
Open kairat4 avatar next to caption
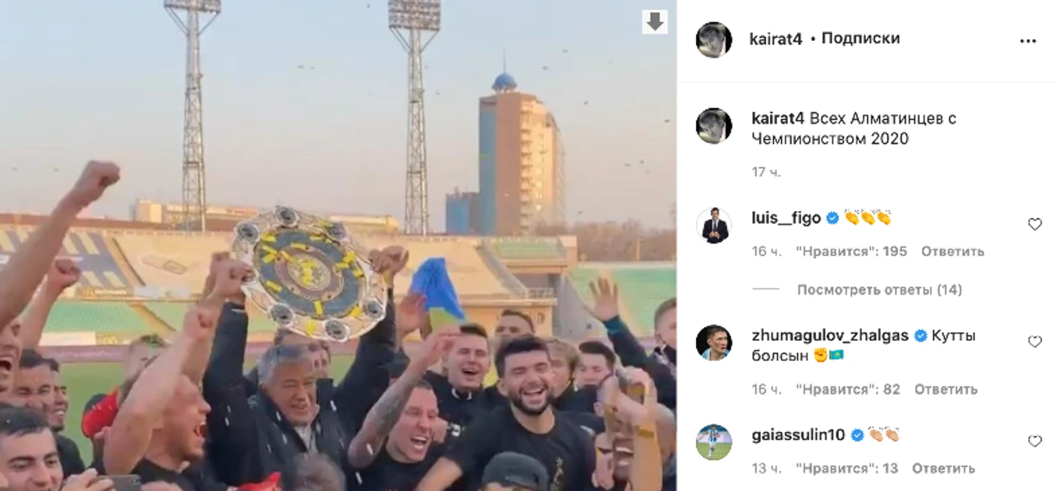[x=714, y=126]
